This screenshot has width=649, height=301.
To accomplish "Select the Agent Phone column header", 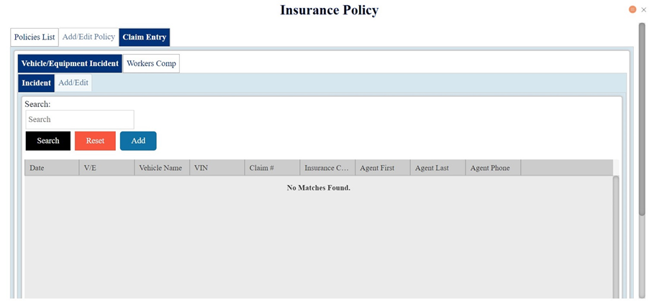I will (x=493, y=168).
